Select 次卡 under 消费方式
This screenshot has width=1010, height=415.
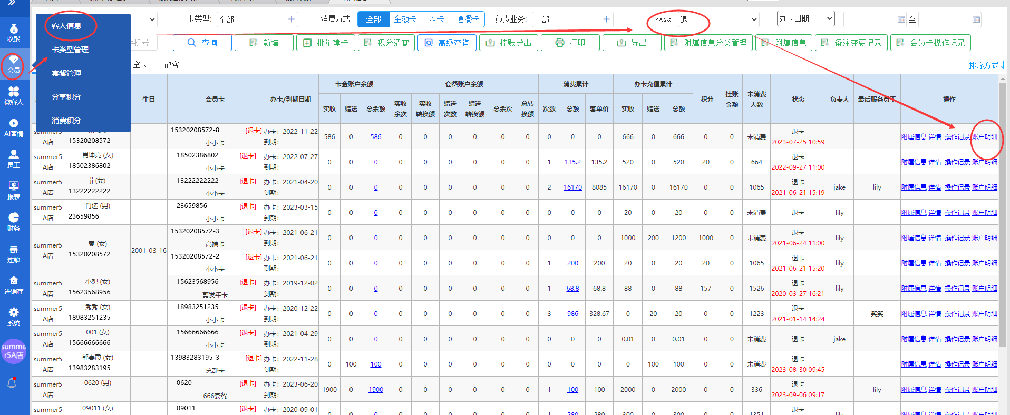point(436,19)
